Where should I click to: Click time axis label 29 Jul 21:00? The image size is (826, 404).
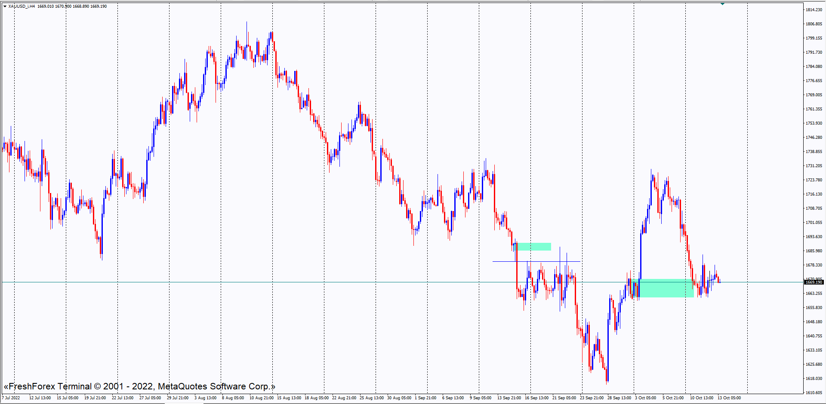point(178,398)
